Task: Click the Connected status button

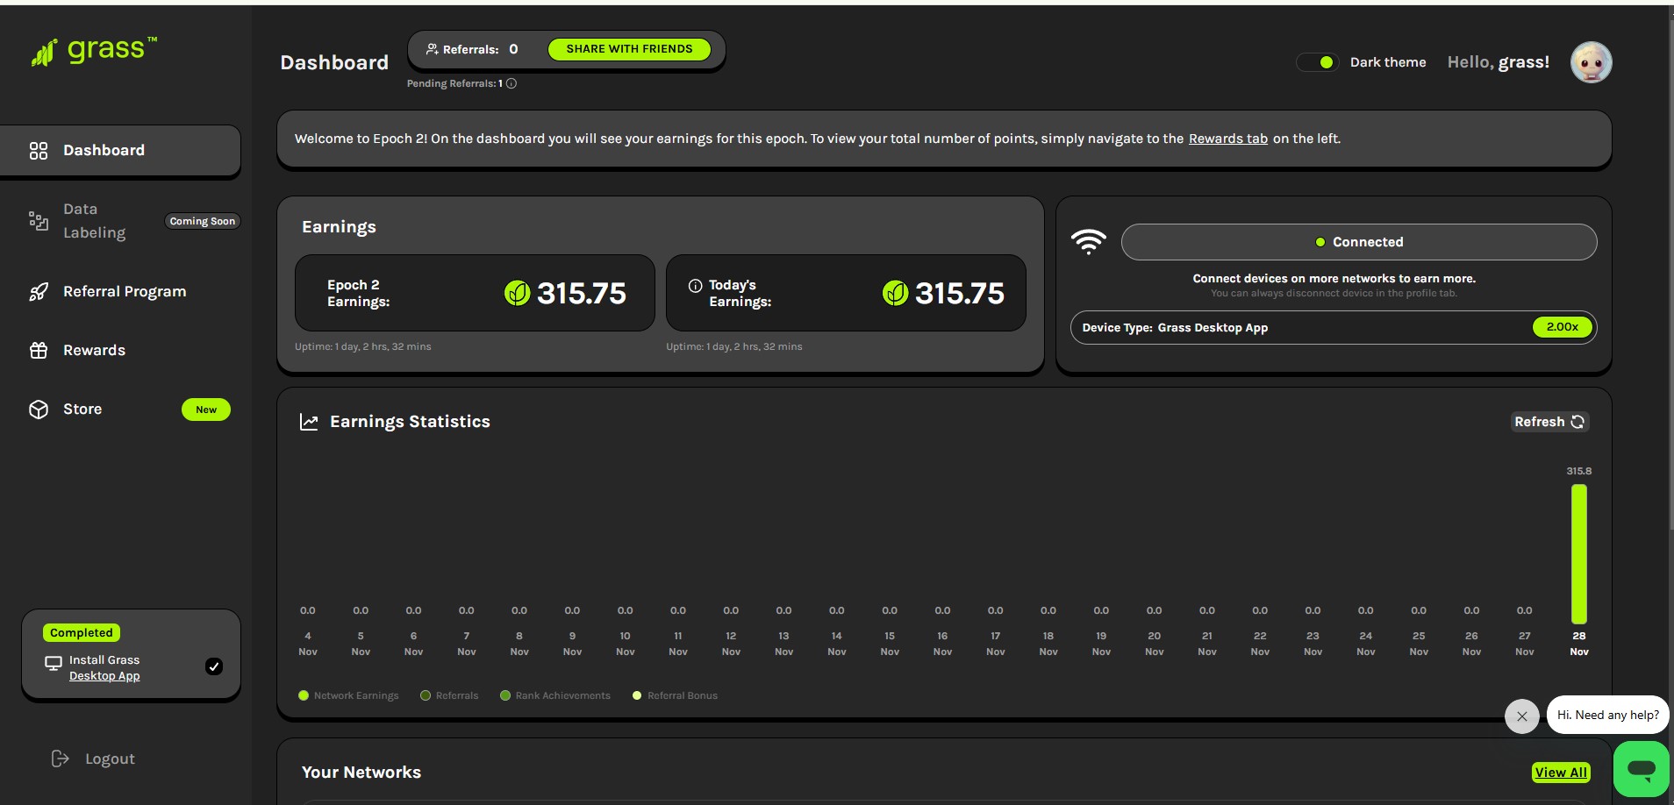Action: 1358,242
